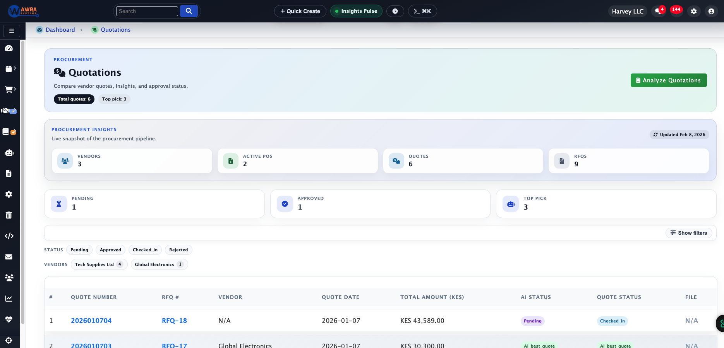Click the clock history icon in top bar

point(395,11)
